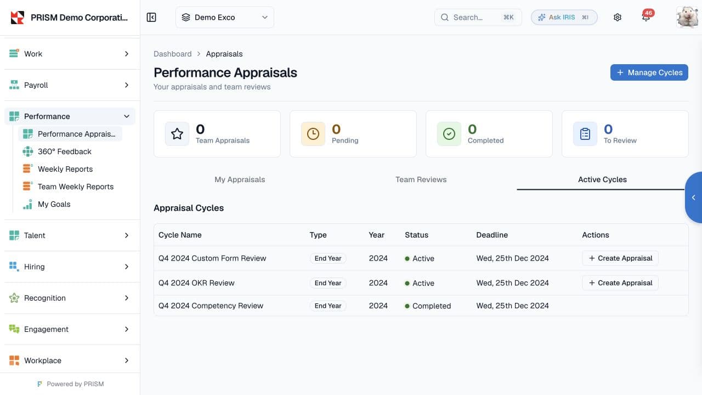Click Active status in Custom Form Review row
Screen dimensions: 702x395
coord(420,258)
